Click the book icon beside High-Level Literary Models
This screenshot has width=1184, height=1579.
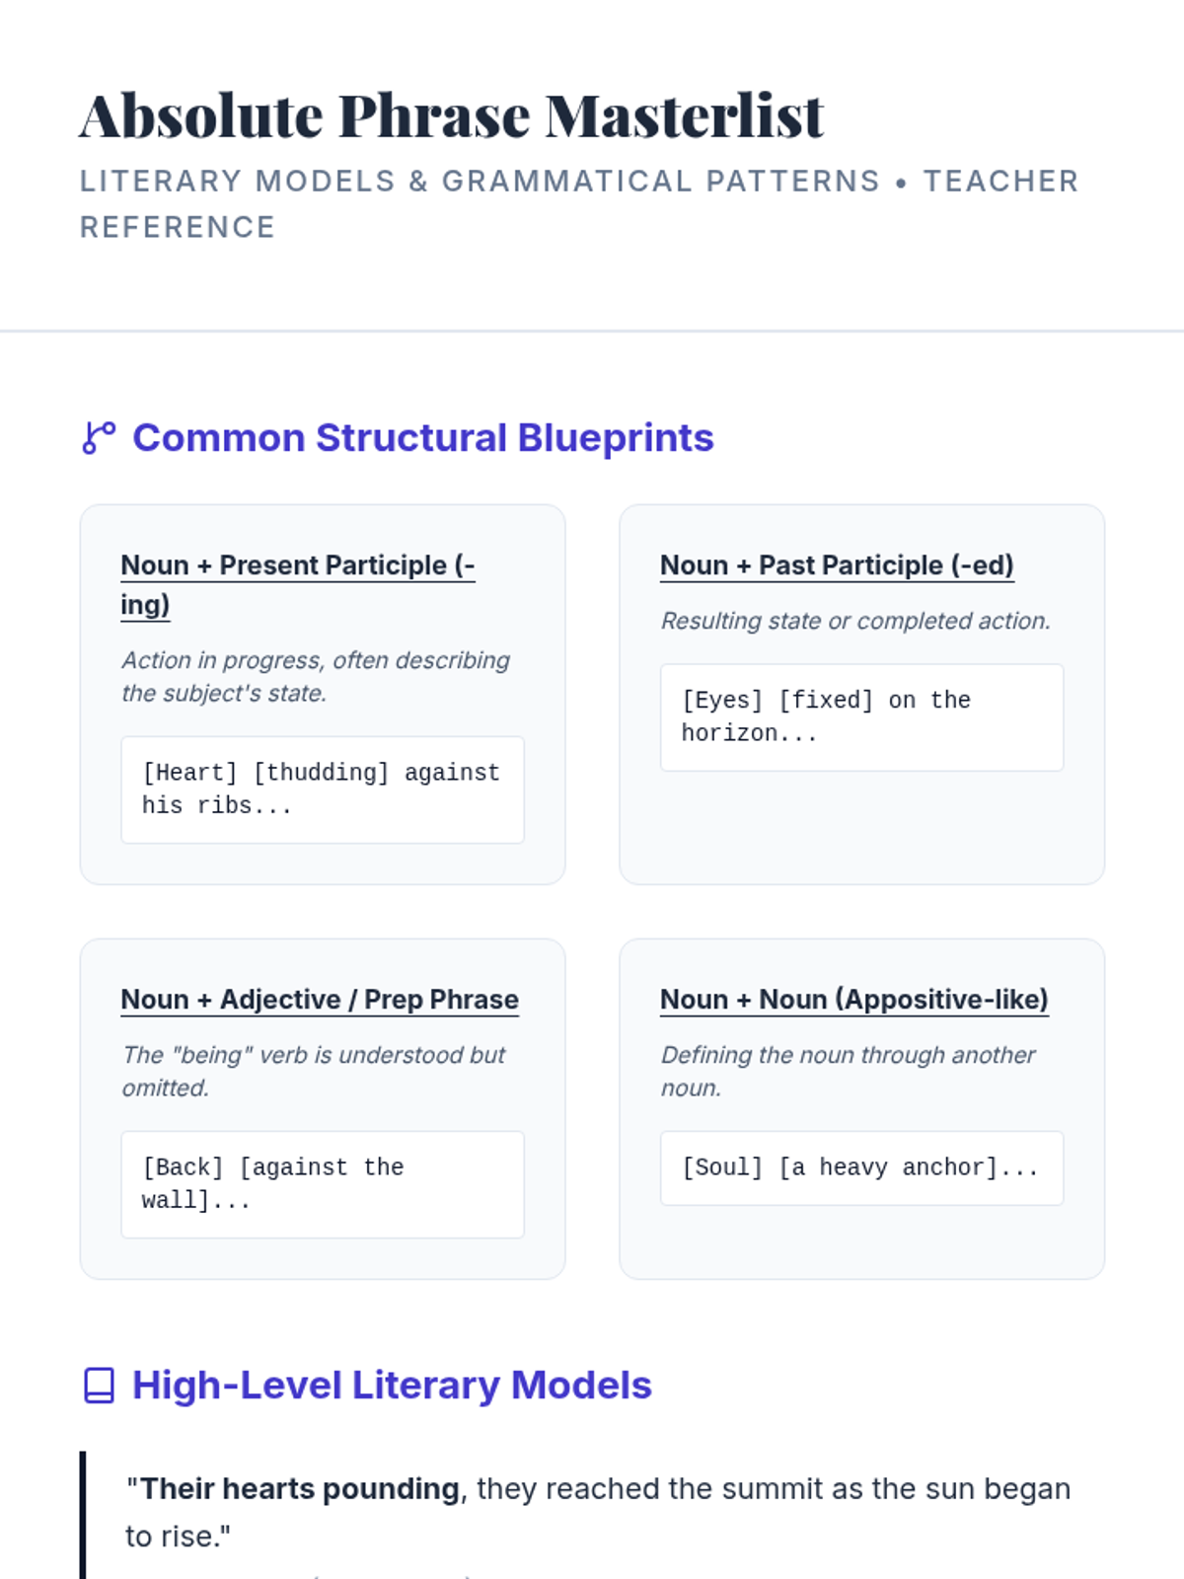coord(99,1385)
